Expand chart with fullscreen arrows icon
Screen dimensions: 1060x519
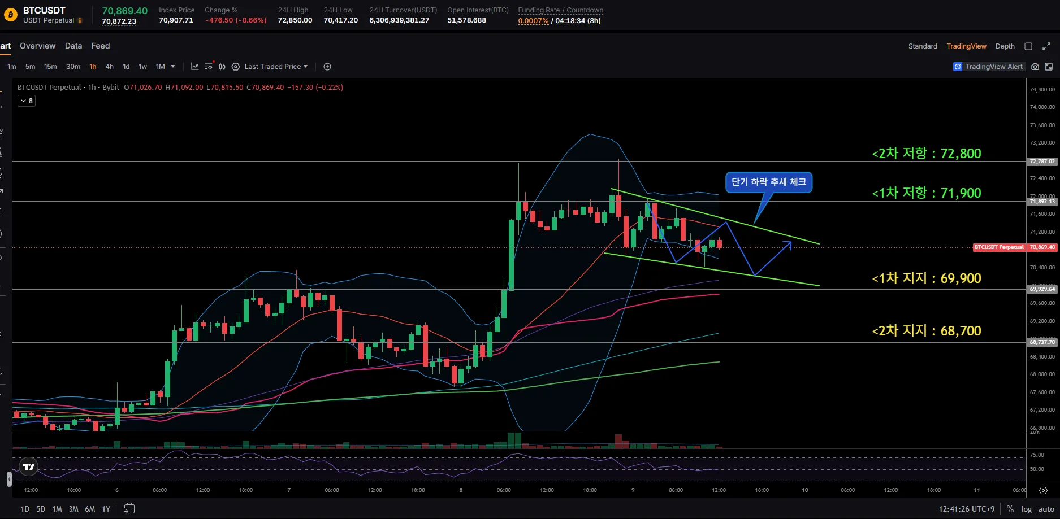tap(1046, 46)
